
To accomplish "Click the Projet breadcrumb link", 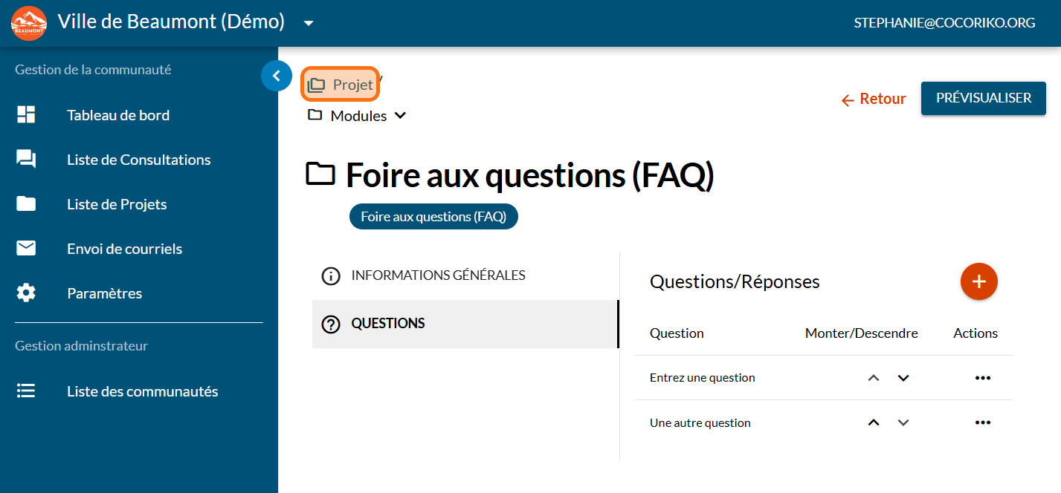I will tap(341, 85).
